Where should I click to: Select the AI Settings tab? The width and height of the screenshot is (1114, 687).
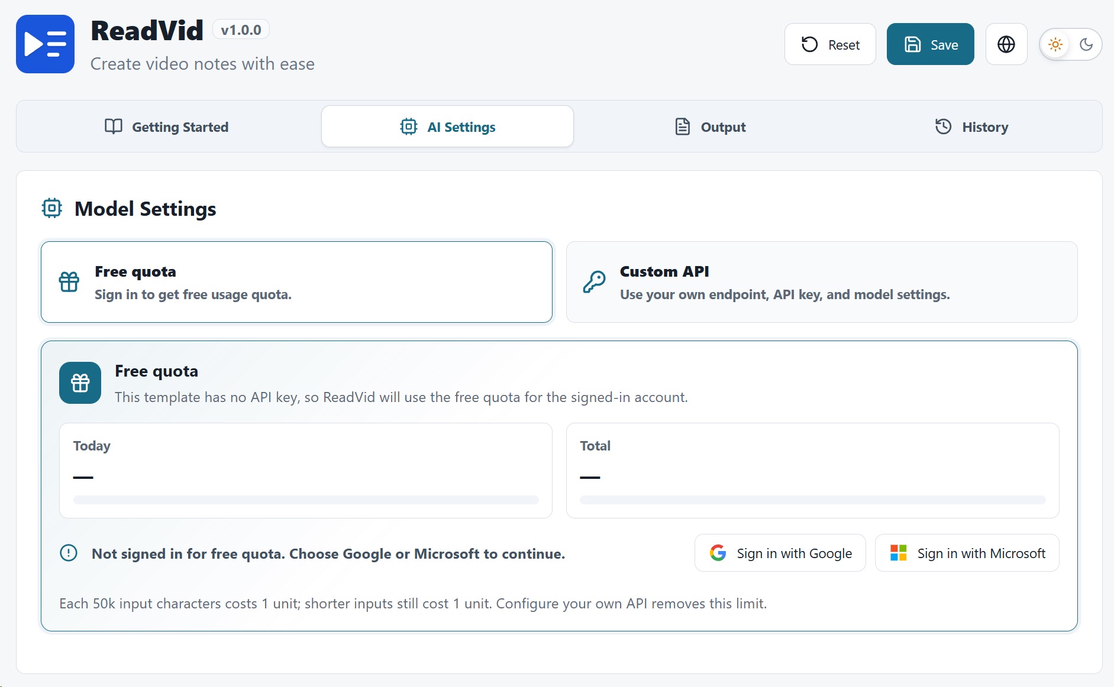[x=447, y=127]
